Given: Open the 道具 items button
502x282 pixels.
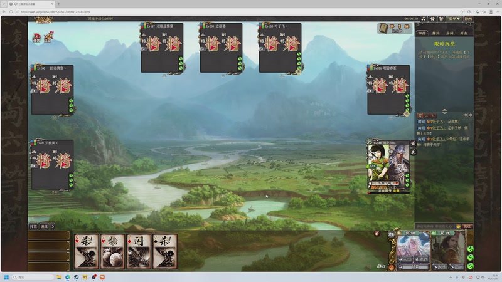Looking at the screenshot, I should tap(44, 226).
